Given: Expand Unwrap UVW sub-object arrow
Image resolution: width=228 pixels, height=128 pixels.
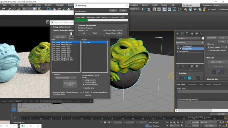Looking at the screenshot, I should (x=181, y=49).
